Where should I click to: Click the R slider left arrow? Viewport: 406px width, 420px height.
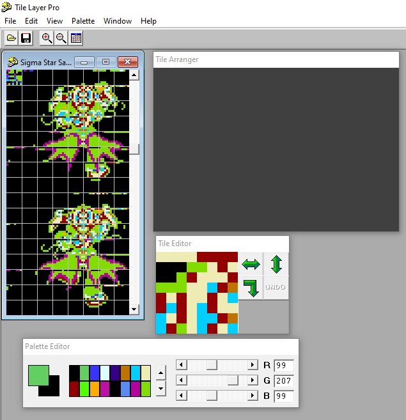[x=182, y=364]
